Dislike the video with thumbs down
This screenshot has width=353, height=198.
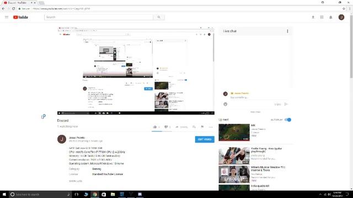pyautogui.click(x=166, y=127)
